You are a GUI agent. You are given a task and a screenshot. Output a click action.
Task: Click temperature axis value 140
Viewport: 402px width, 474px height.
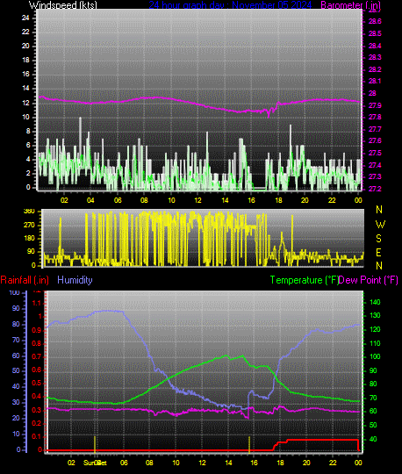click(x=375, y=302)
